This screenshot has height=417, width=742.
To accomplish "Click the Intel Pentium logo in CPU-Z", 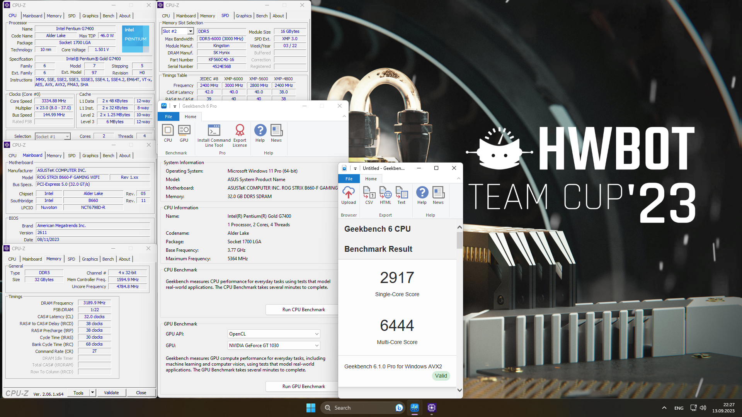I will [135, 39].
